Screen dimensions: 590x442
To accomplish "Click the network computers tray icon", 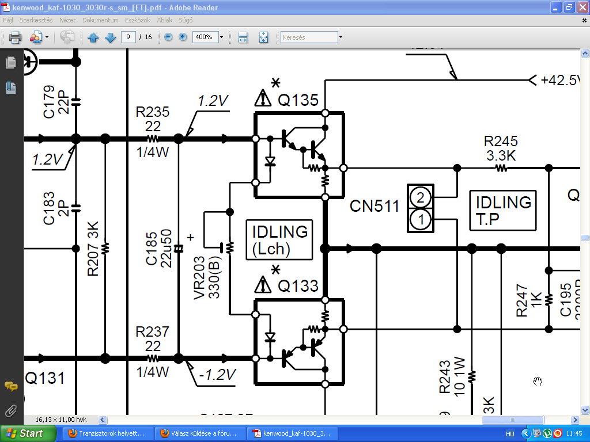I will click(538, 434).
